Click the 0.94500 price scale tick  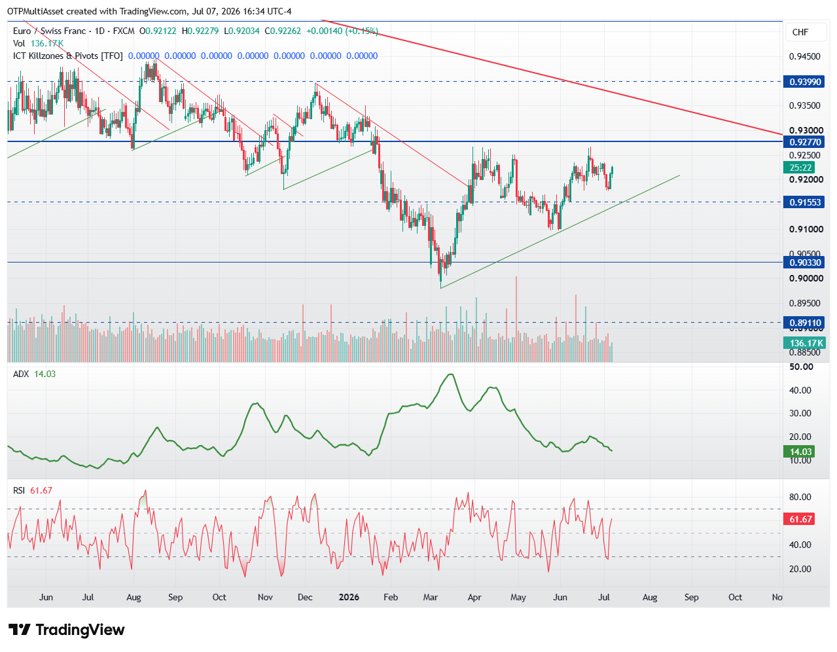[804, 56]
